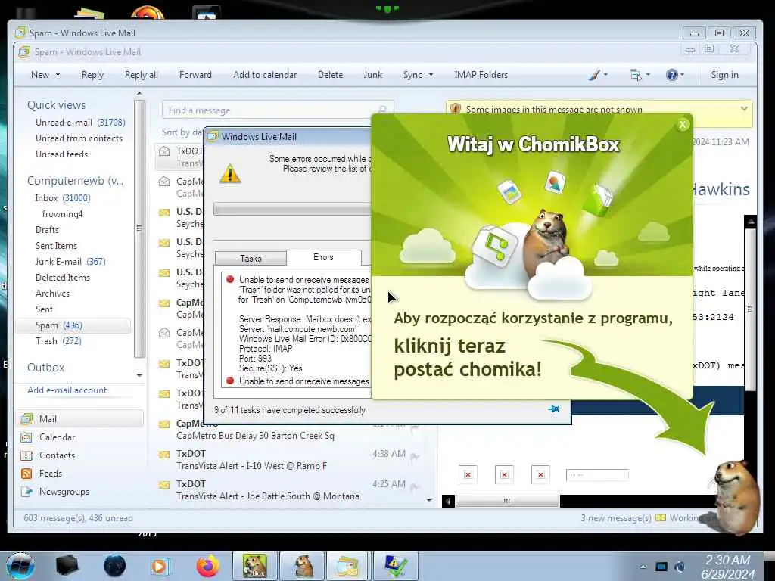The height and width of the screenshot is (581, 775).
Task: Open the Inbox folder
Action: [x=63, y=198]
